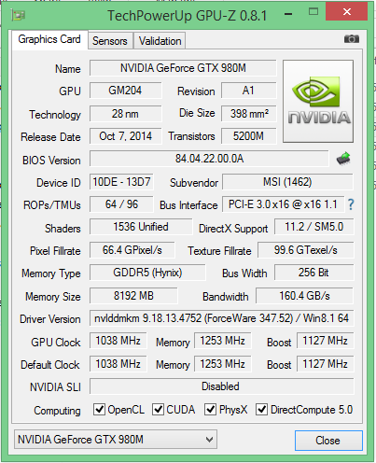Toggle the OpenCL checkbox
Image resolution: width=376 pixels, height=463 pixels.
point(99,410)
